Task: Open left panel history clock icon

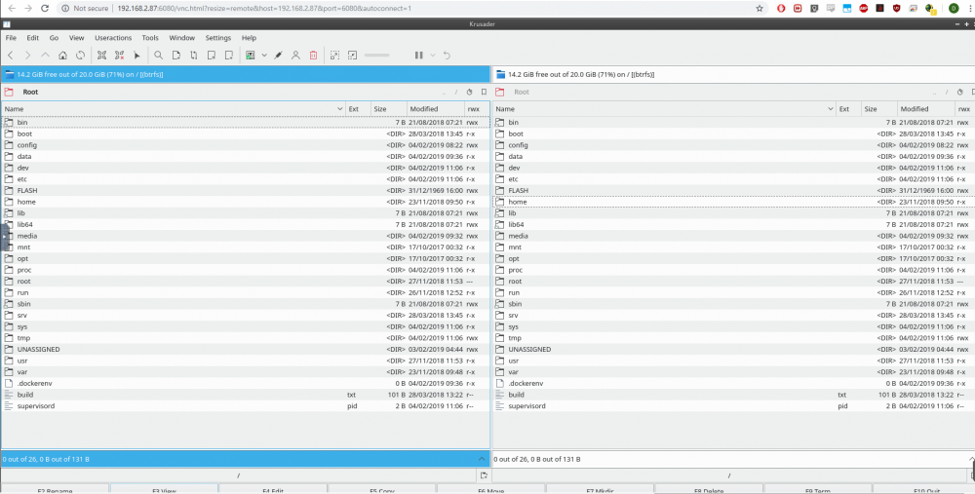Action: 470,92
